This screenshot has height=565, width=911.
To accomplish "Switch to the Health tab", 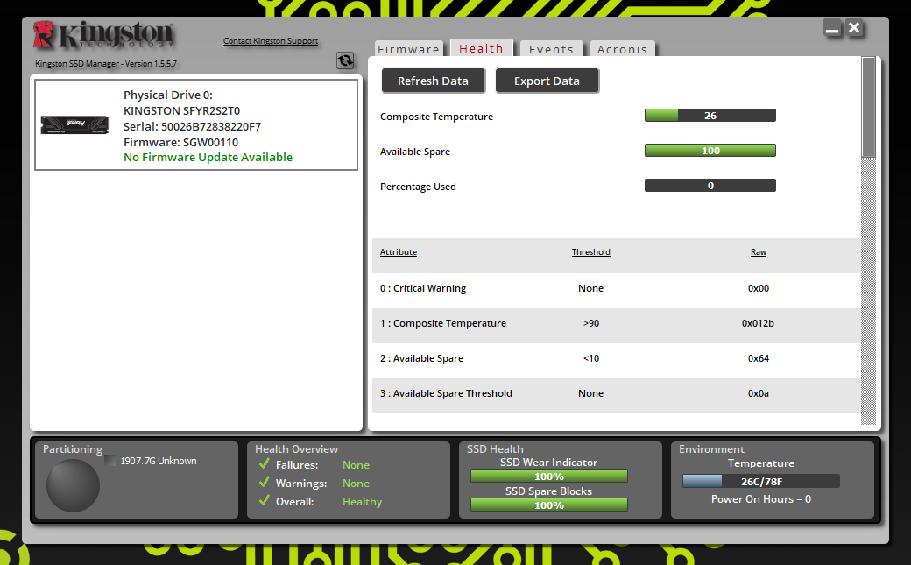I will click(481, 47).
